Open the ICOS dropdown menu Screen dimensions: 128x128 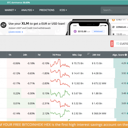63,10
